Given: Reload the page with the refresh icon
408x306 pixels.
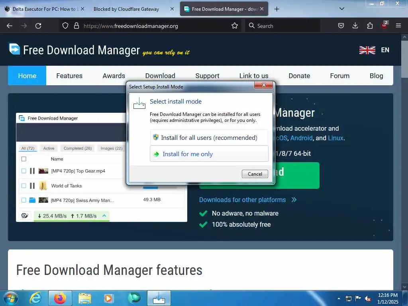Looking at the screenshot, I should click(x=38, y=26).
